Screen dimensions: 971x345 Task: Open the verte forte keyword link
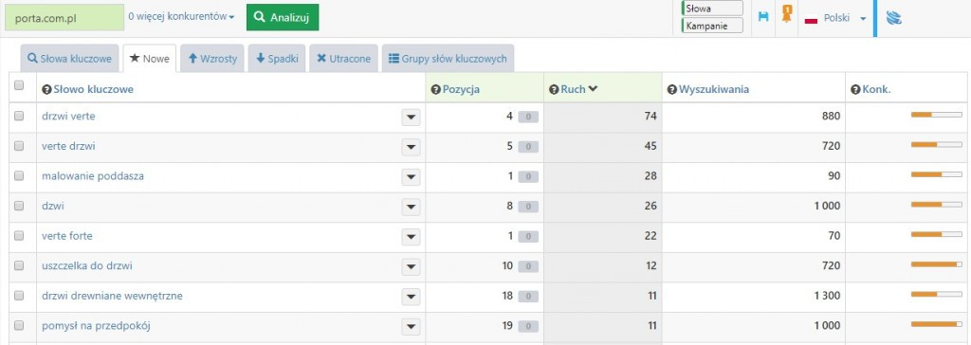pos(67,236)
